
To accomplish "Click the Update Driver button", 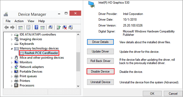I will click(100, 51).
